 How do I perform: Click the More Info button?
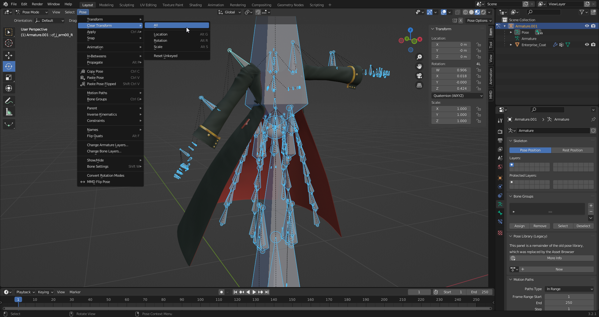[552, 258]
